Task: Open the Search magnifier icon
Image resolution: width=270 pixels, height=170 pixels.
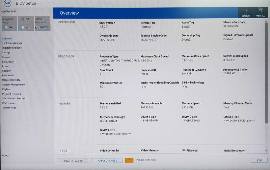Action: point(245,9)
